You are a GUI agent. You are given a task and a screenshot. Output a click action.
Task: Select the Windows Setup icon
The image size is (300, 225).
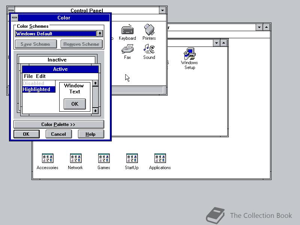[x=189, y=58]
